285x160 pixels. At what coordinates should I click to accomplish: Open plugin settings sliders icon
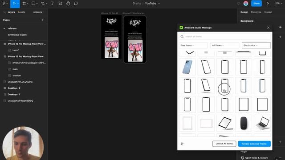[x=182, y=144]
